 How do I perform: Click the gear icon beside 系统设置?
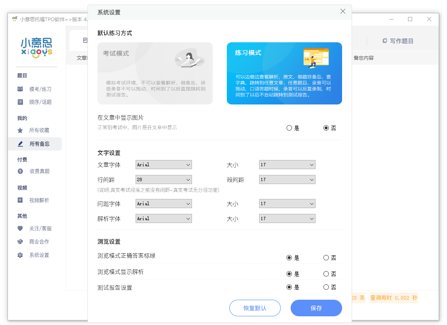tap(20, 255)
